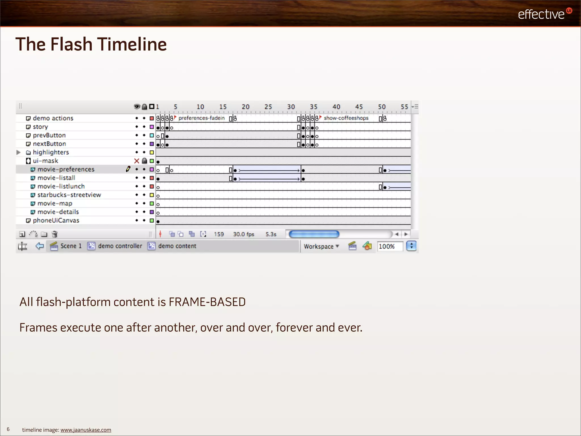Unlock the ui-mask layer via padlock
581x436 pixels.
tap(144, 161)
